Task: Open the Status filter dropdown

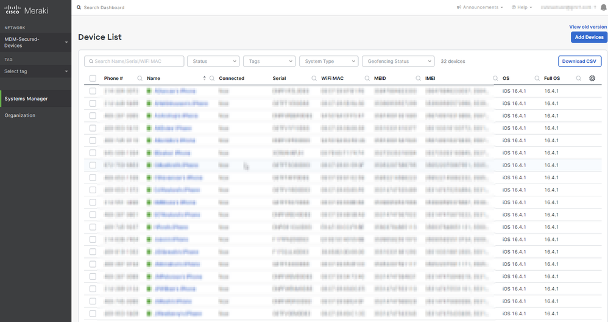Action: [213, 61]
